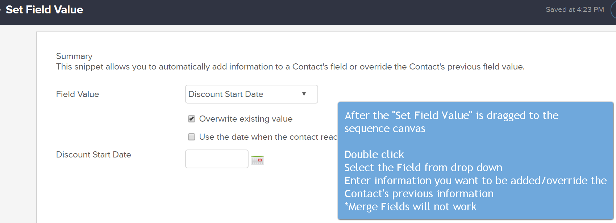Click the partial arrow left of the title
616x223 pixels.
(1, 10)
